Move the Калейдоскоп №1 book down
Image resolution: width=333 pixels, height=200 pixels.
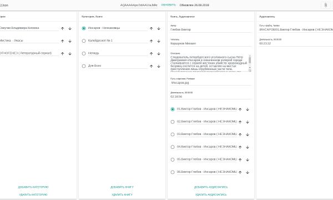click(x=159, y=41)
